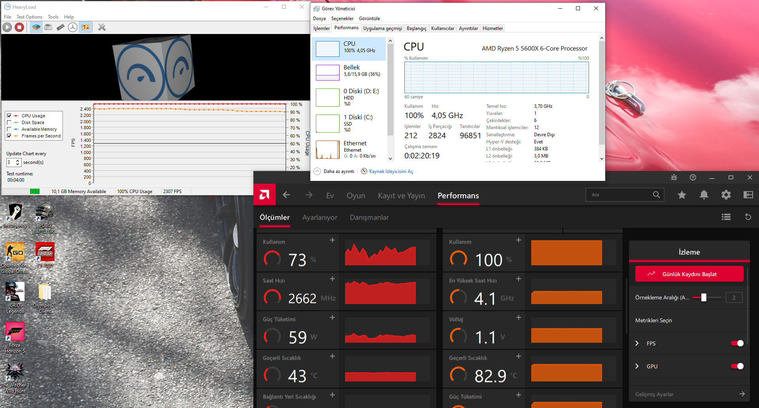The image size is (759, 408).
Task: Add GPU Güç Tüketimi 59 W metric plus icon
Action: pyautogui.click(x=332, y=318)
